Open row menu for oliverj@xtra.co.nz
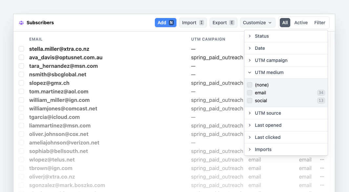 pos(322,177)
